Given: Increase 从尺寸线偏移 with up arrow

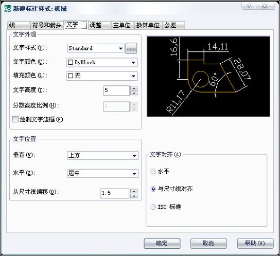Looking at the screenshot, I should [134, 191].
